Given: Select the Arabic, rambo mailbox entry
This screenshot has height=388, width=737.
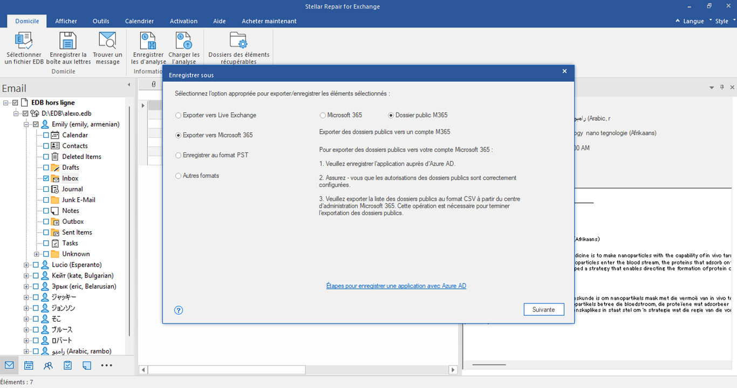Looking at the screenshot, I should (x=81, y=351).
